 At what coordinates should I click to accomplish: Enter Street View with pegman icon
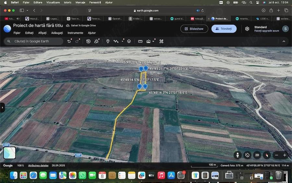tap(237, 155)
